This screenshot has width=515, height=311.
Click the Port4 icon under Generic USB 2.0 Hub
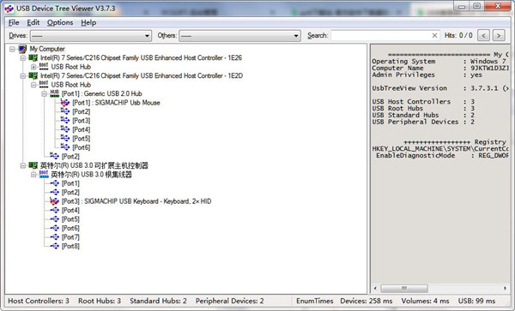click(65, 129)
